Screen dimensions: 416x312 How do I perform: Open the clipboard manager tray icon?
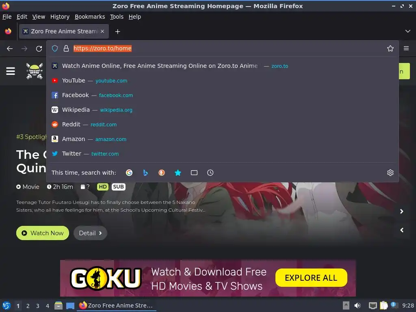(x=383, y=305)
